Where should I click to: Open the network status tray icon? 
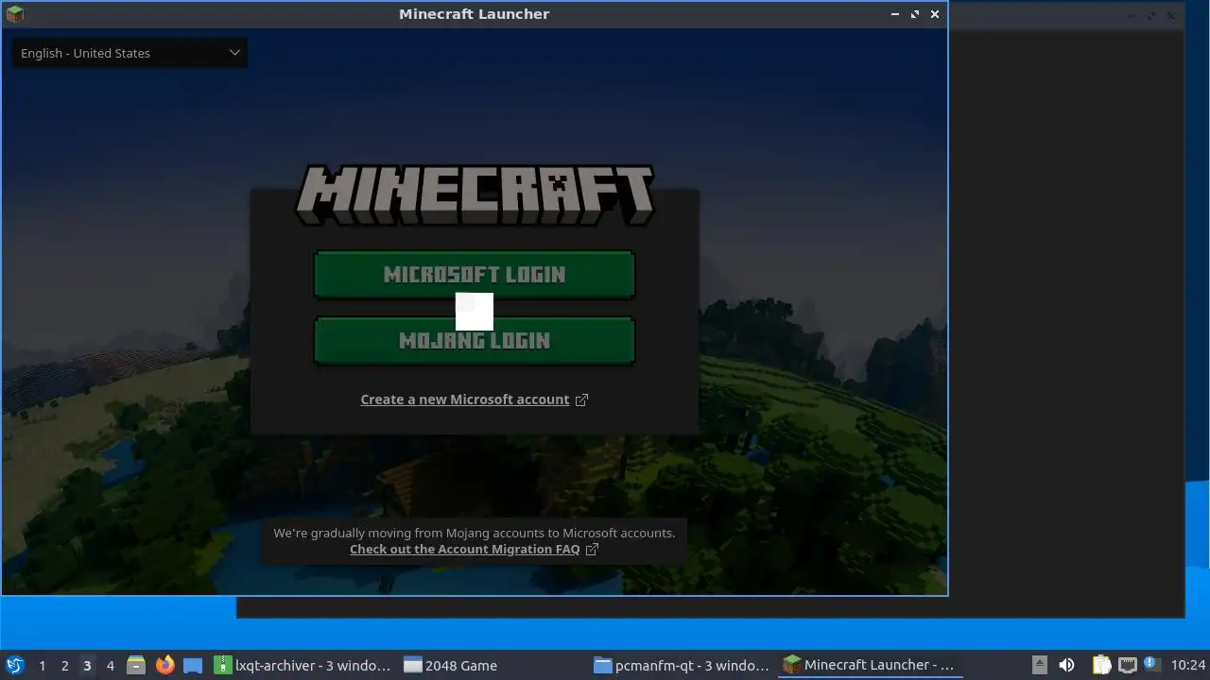click(1127, 665)
